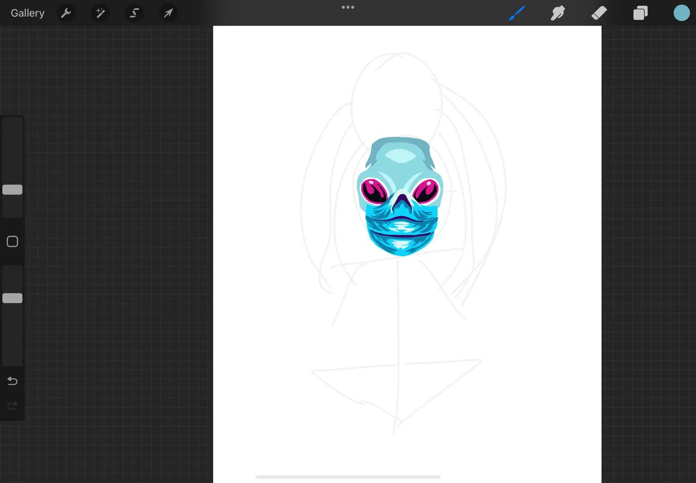The image size is (696, 483).
Task: Select the Selection S-ribbon tool
Action: pyautogui.click(x=134, y=13)
